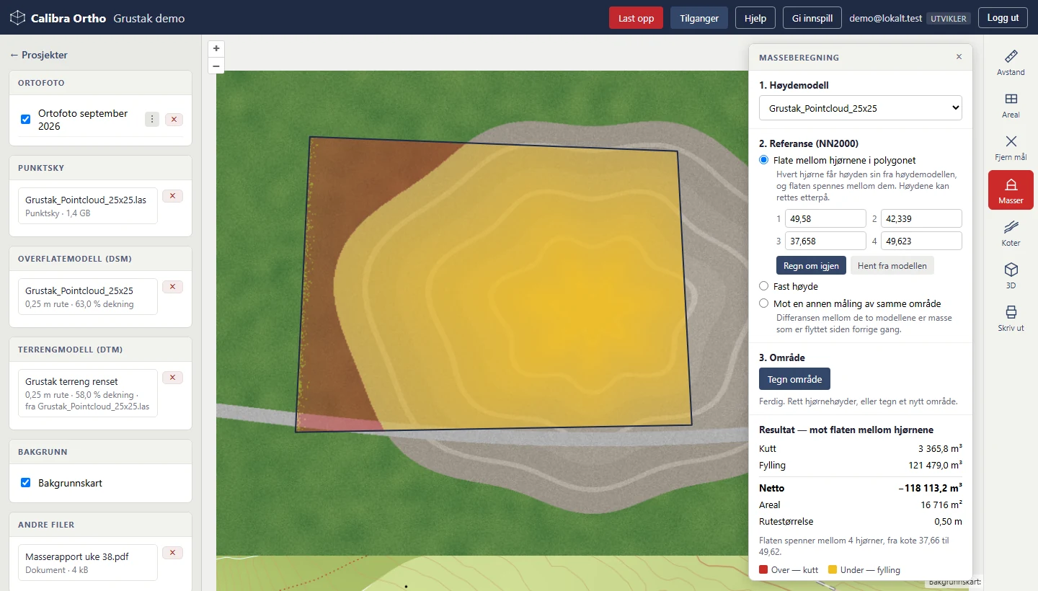Toggle Ortofoto september 2026 checkbox
1038x591 pixels.
26,120
